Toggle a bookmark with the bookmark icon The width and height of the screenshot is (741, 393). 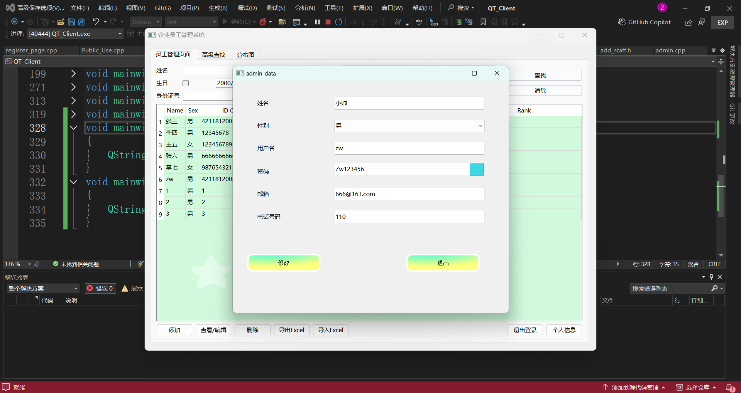coord(483,22)
